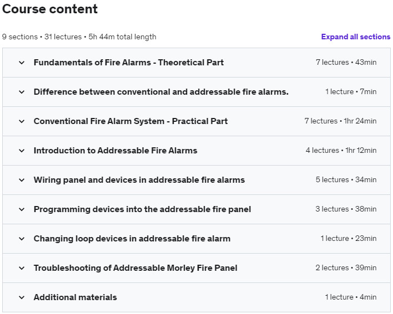Screen dimensions: 393x314
Task: Expand chevron for Wiring panel and devices
Action: [22, 180]
